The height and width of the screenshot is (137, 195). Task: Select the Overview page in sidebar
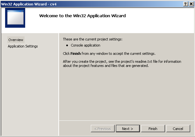tap(16, 40)
